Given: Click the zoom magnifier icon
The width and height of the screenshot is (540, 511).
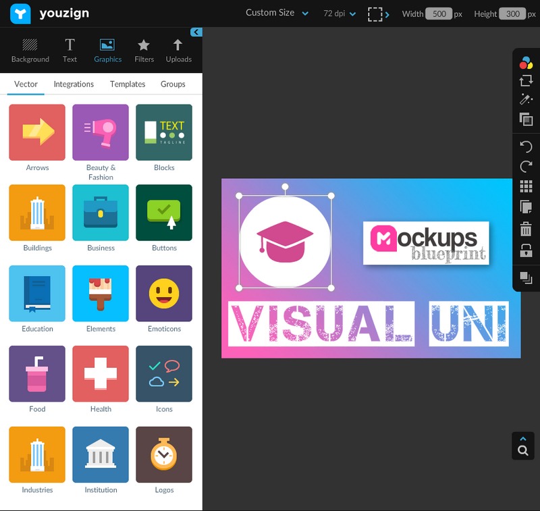Looking at the screenshot, I should click(522, 450).
